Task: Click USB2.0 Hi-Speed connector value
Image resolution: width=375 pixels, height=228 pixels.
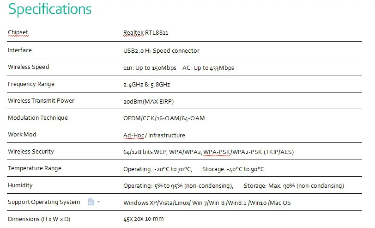Action: tap(161, 50)
